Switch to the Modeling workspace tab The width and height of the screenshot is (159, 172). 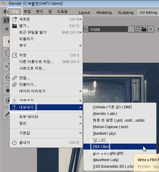[x=104, y=13]
